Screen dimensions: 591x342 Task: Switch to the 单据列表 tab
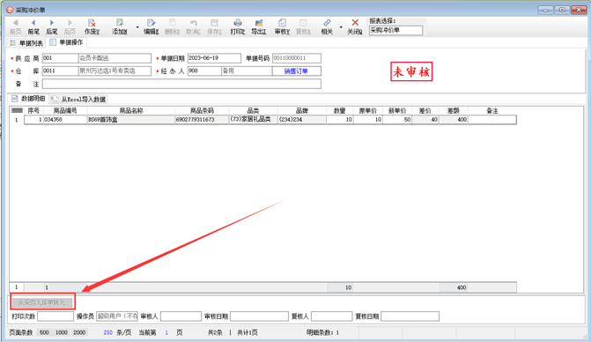coord(26,43)
